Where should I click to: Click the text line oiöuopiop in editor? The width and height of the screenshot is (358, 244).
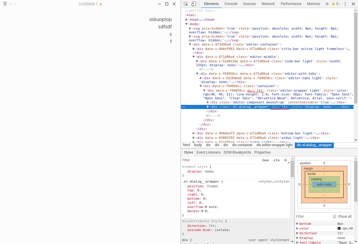click(161, 19)
